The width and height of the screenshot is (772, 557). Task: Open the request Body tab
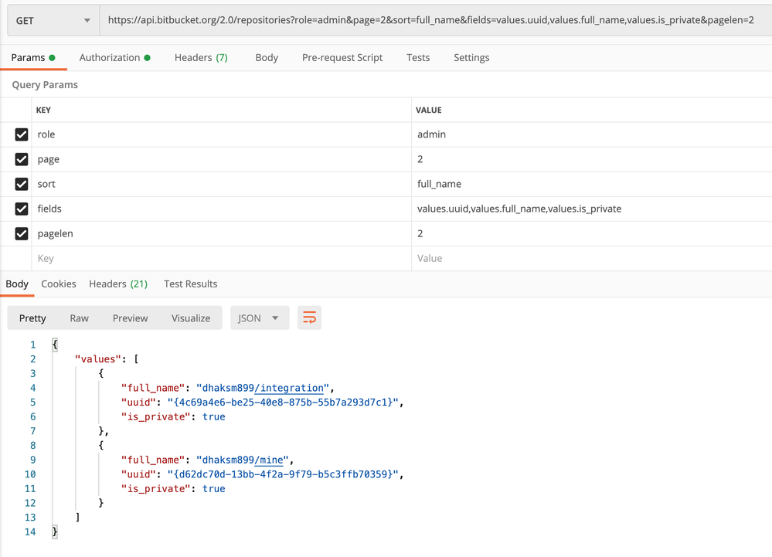tap(267, 58)
